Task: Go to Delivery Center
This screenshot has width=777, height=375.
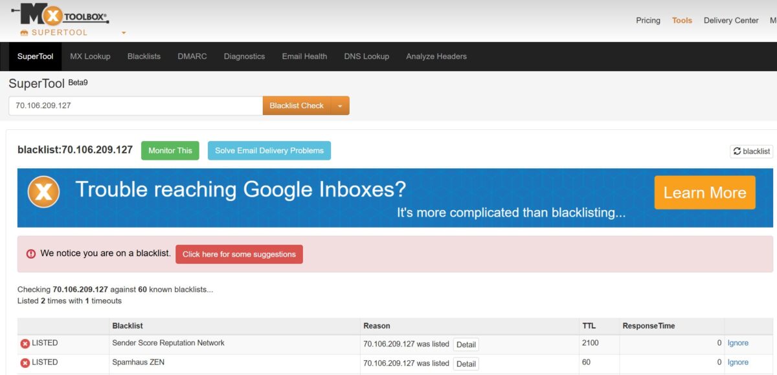Action: point(731,21)
